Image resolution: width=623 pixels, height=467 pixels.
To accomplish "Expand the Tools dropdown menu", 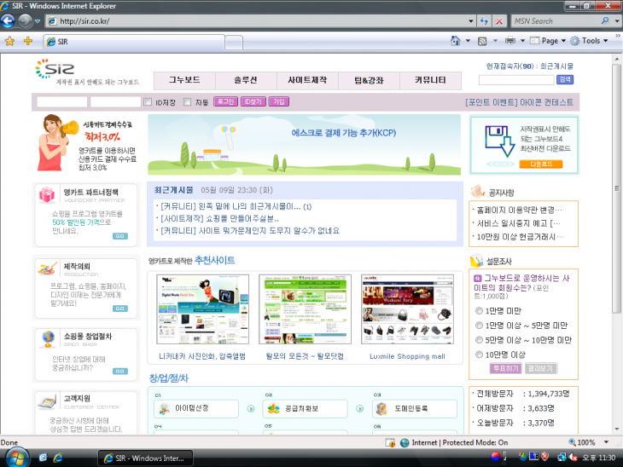I will 591,41.
